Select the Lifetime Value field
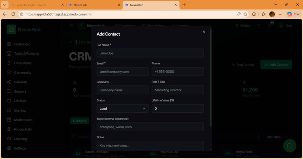This screenshot has height=159, width=303. click(x=178, y=109)
